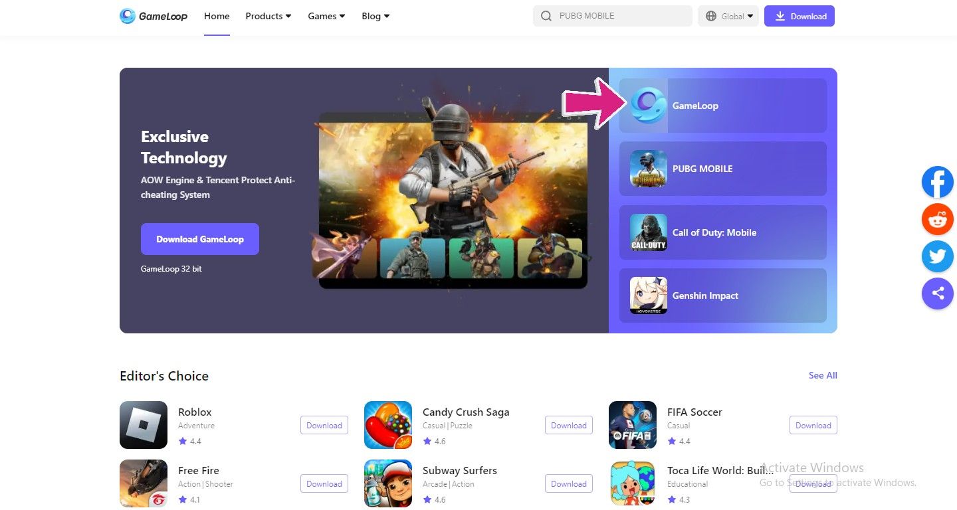Open the Free Fire icon
Image resolution: width=957 pixels, height=510 pixels.
144,483
